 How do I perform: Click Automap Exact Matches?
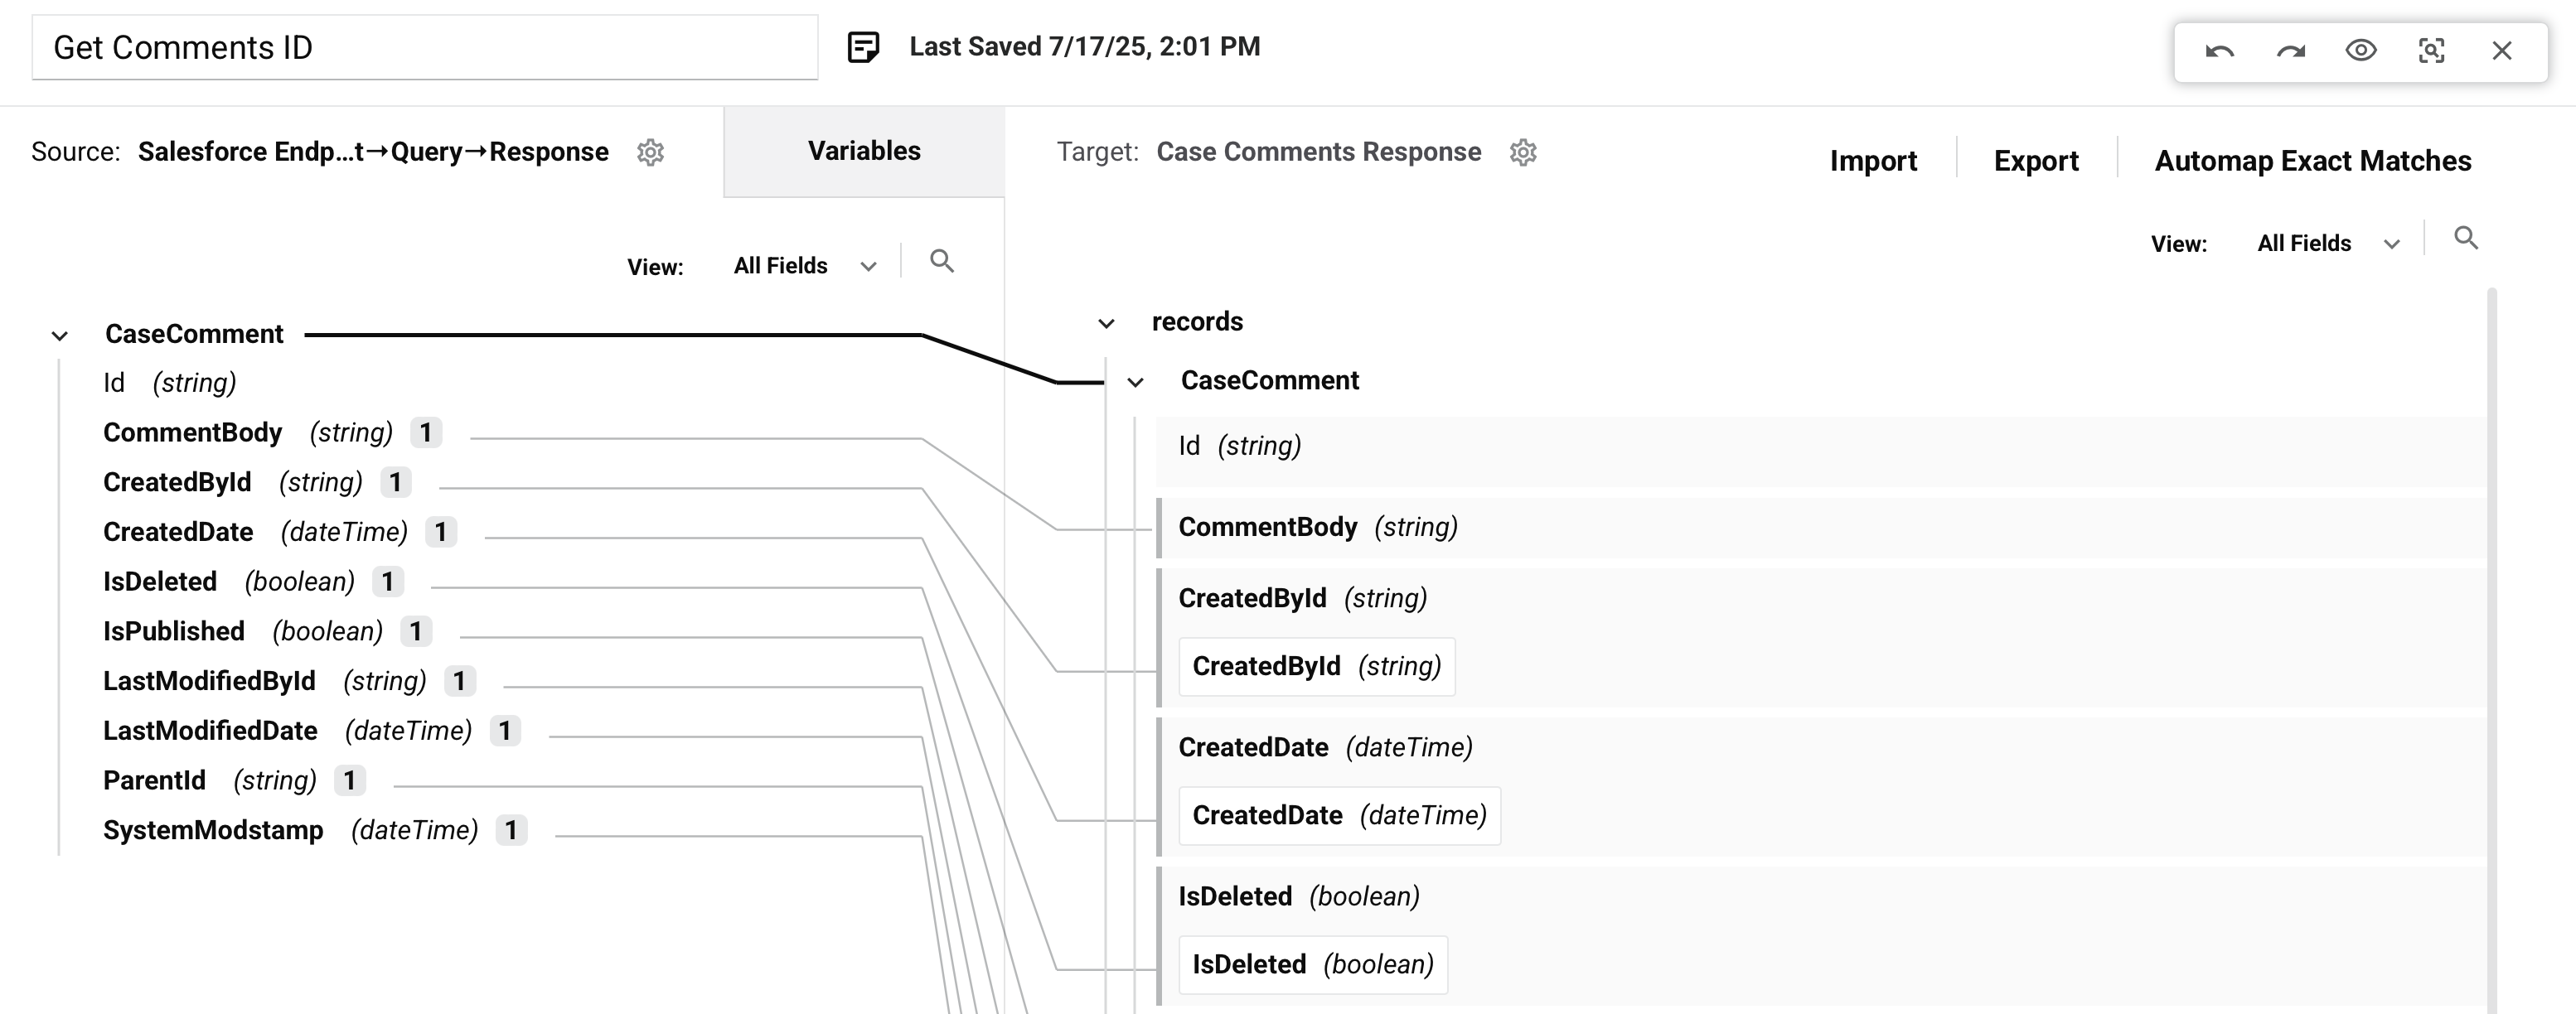[2312, 161]
